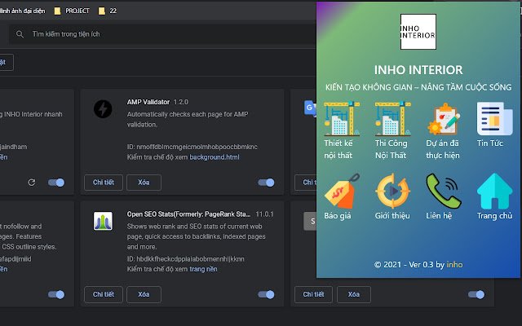Open the Báo giá price tag icon
522x326 pixels.
point(342,191)
